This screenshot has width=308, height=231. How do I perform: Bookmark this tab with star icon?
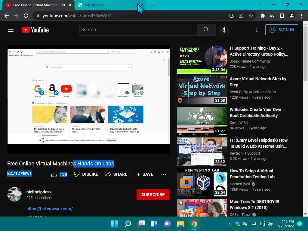[251, 16]
